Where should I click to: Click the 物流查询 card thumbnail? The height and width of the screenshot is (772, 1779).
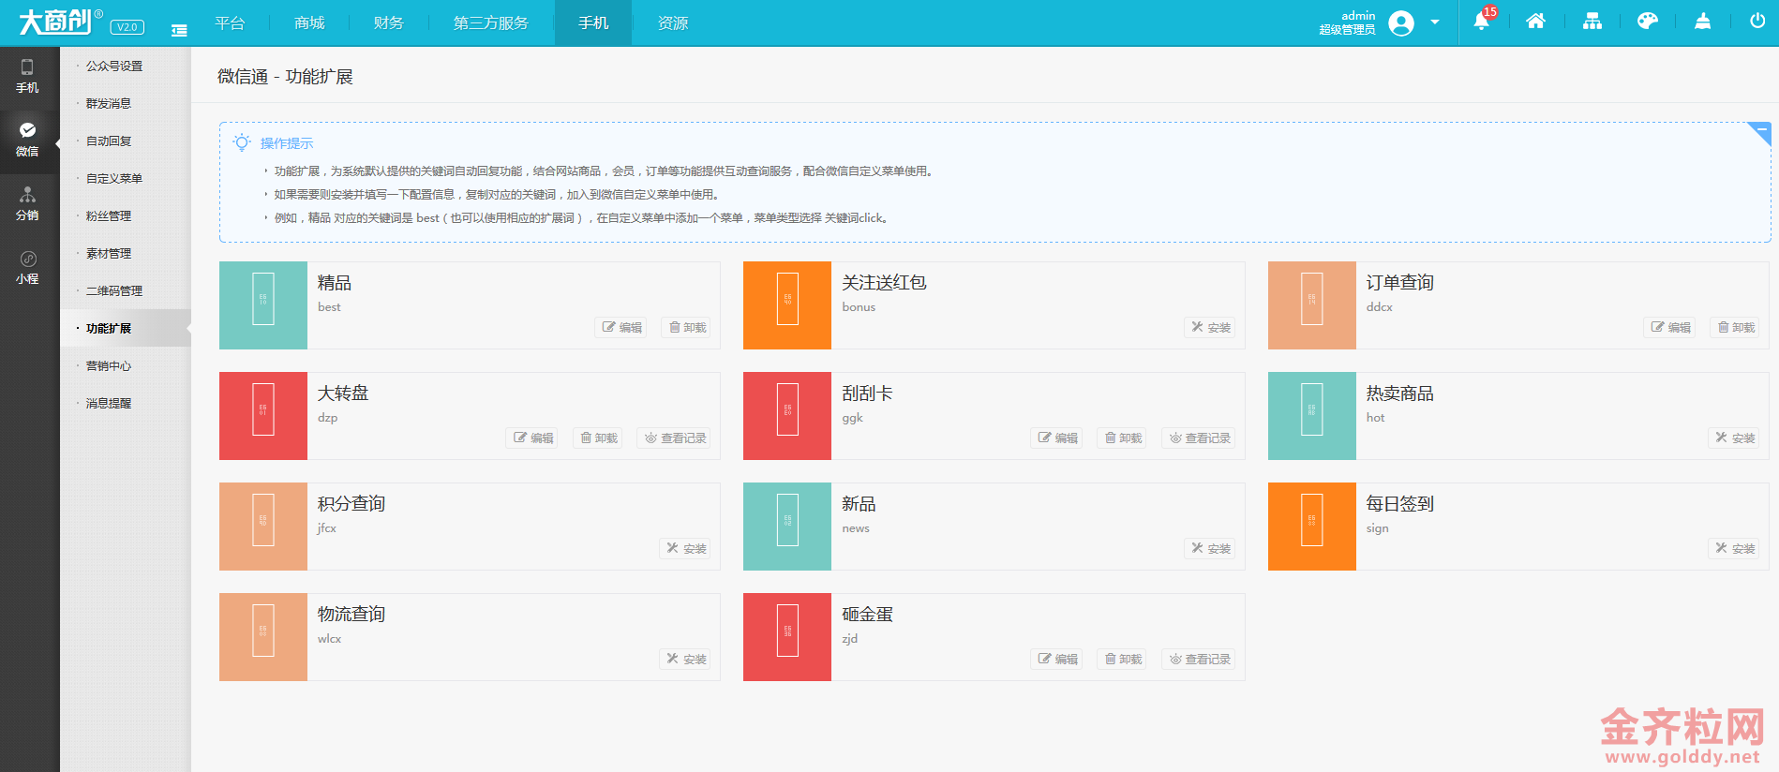click(263, 637)
